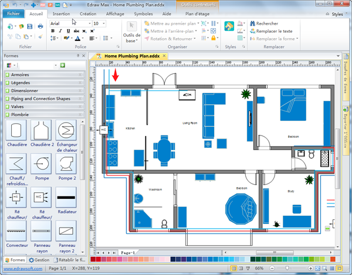Click the fit page icon in status bar
352x275 pixels.
click(317, 269)
